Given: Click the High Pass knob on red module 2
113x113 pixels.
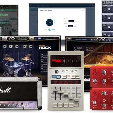Looking at the screenshot, I should 94,103.
